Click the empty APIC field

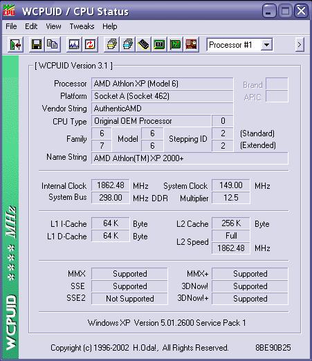click(x=277, y=96)
